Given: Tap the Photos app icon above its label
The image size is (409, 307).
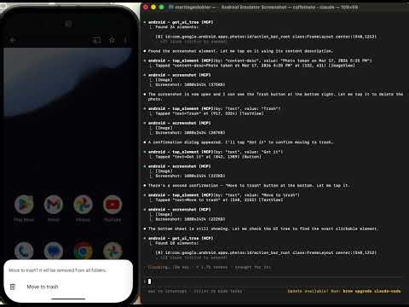Looking at the screenshot, I should (x=83, y=205).
